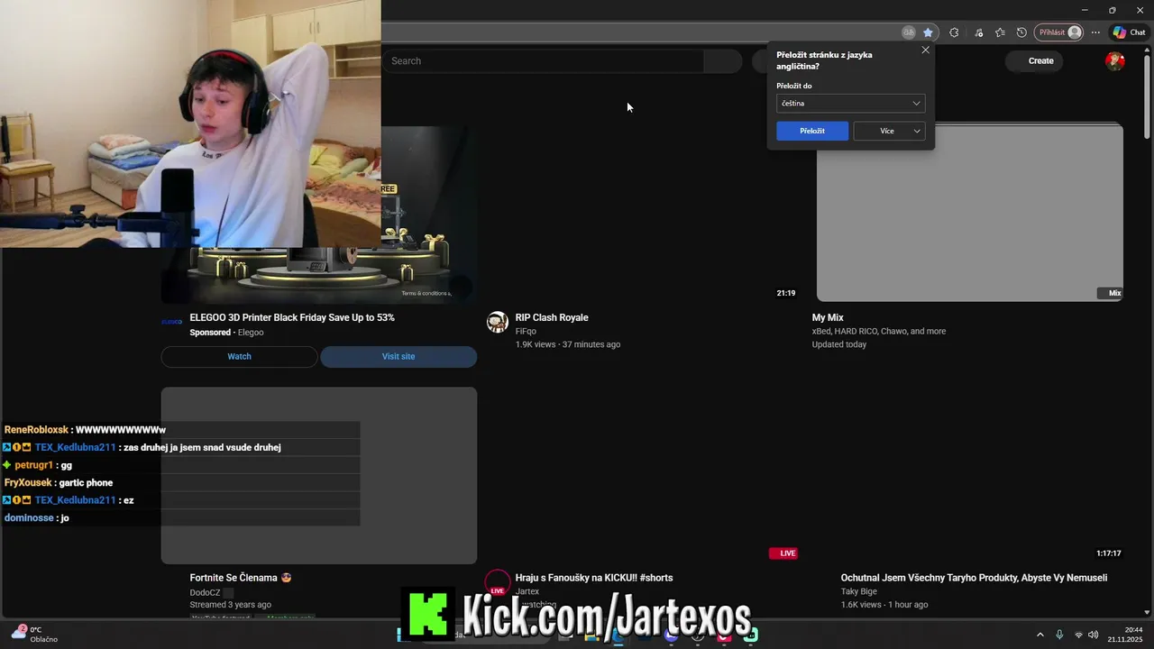Click the media control music note icon
1154x649 pixels.
979,32
